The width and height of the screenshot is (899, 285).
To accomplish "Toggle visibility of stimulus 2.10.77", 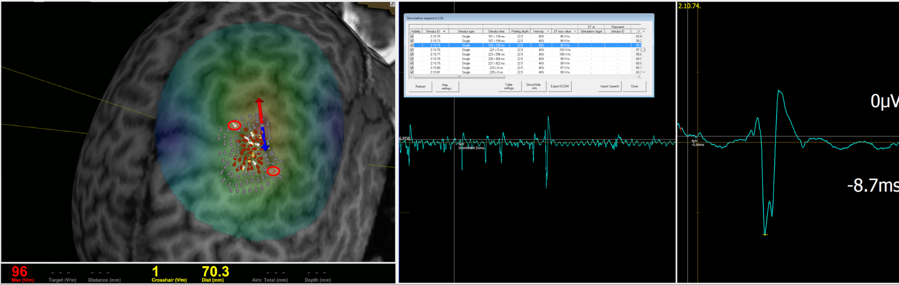I will point(412,54).
